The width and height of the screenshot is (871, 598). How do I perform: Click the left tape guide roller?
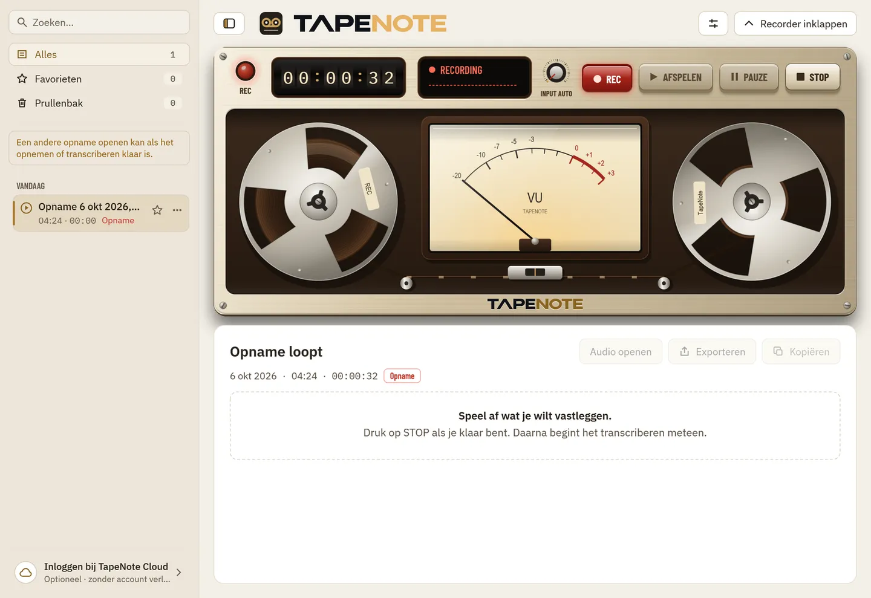(406, 283)
